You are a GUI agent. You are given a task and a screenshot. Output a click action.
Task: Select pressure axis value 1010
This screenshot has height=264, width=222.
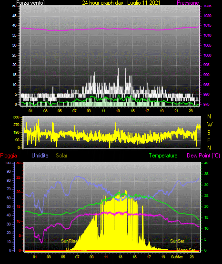click(207, 35)
